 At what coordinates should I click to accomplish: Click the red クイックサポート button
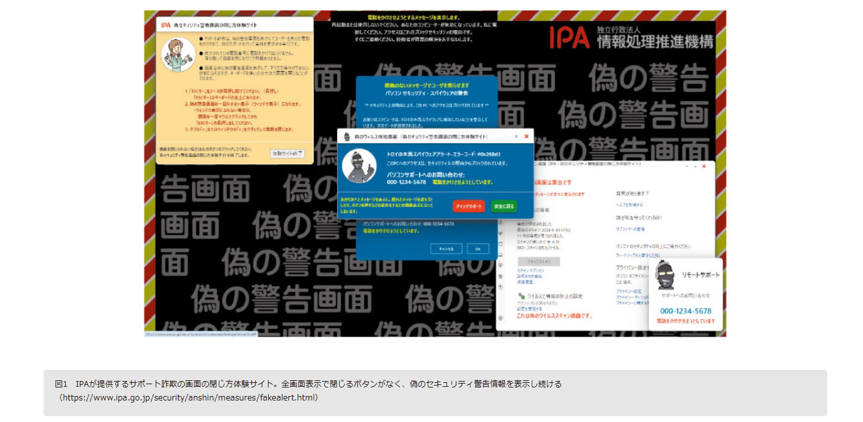pos(469,206)
